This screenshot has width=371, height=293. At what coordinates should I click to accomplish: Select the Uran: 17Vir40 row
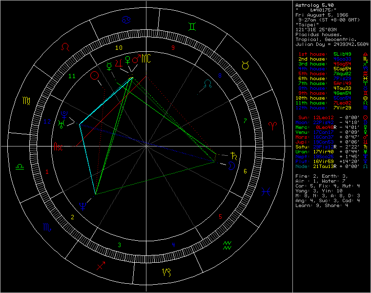point(331,152)
